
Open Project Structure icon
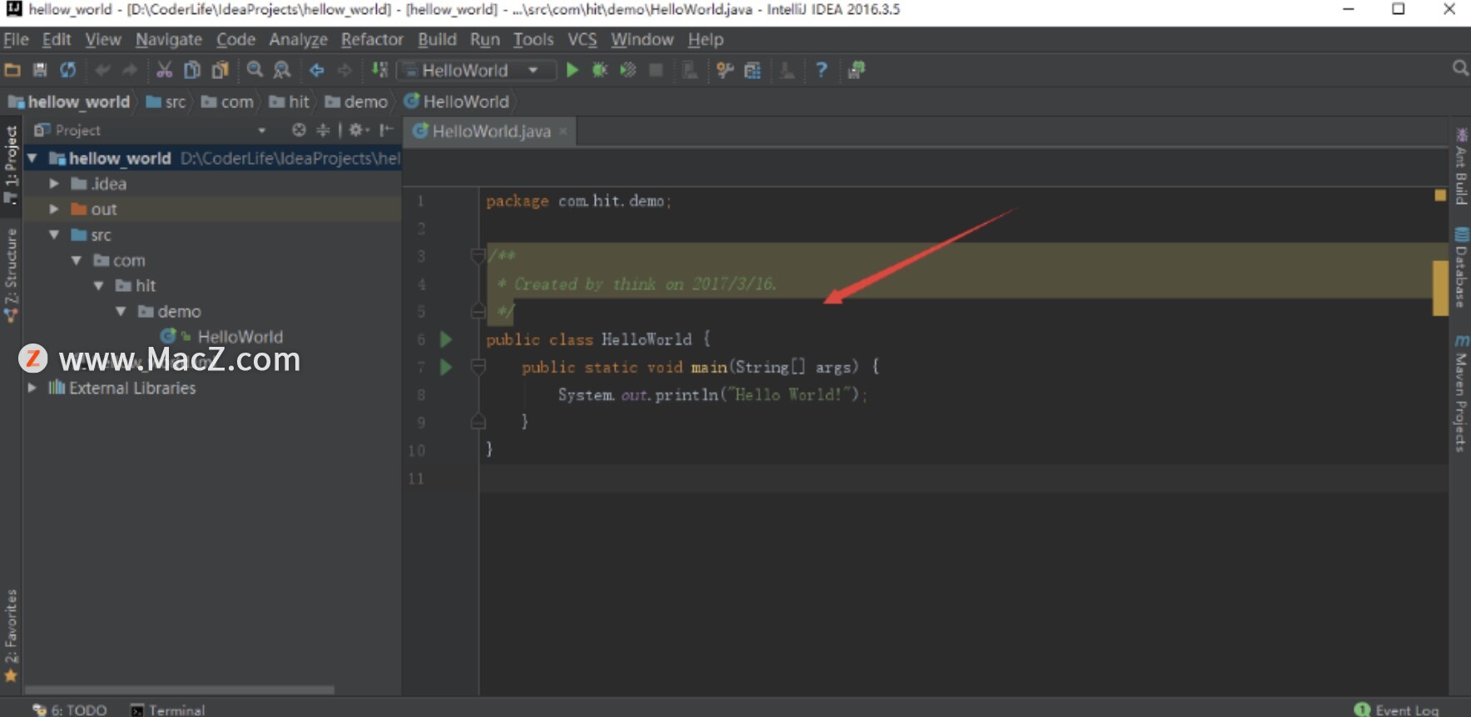(753, 70)
